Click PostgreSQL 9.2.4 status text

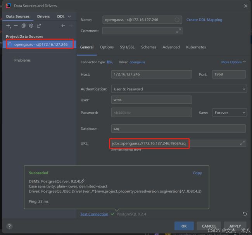click(131, 214)
